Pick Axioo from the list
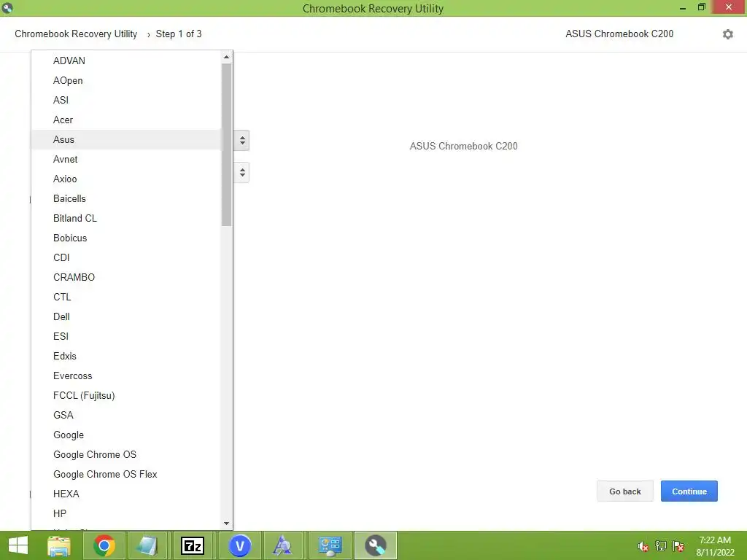This screenshot has width=747, height=560. (x=126, y=179)
